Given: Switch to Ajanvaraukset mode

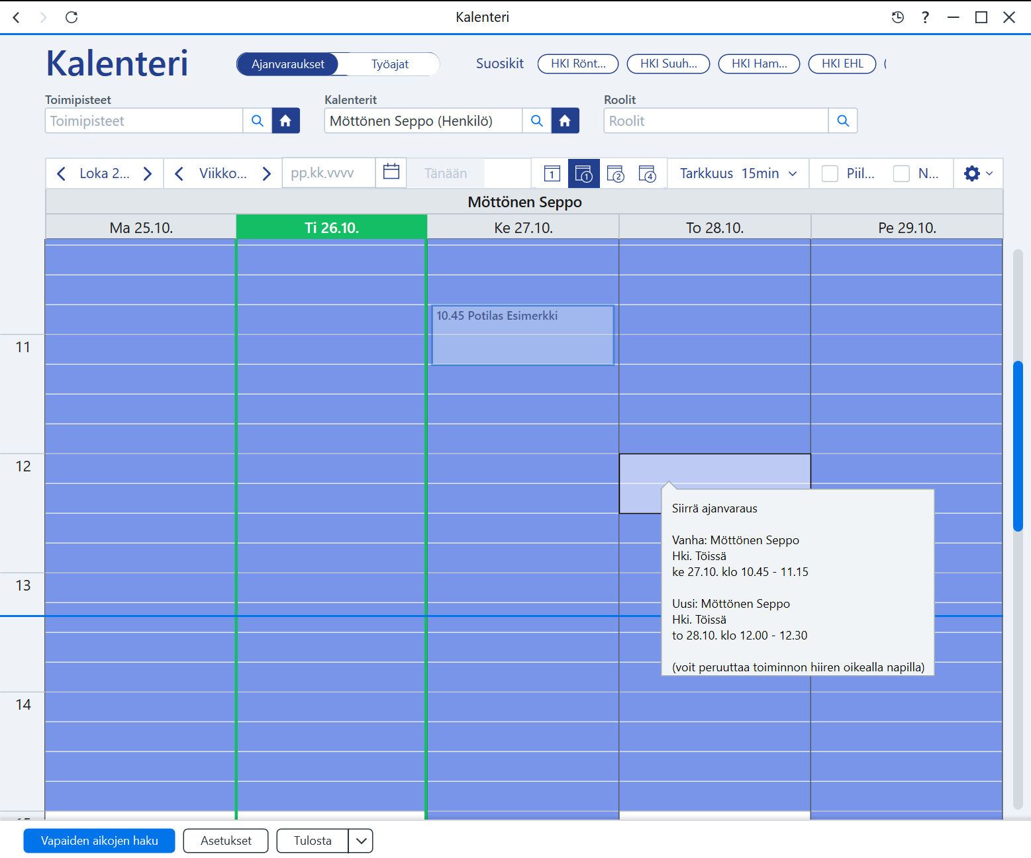Looking at the screenshot, I should (288, 64).
